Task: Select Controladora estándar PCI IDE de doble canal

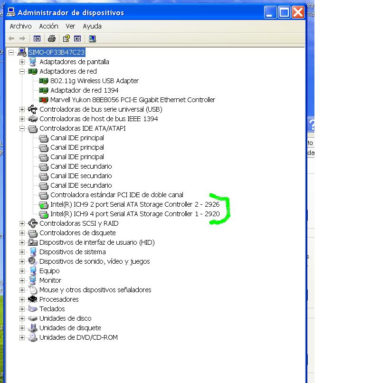Action: click(x=116, y=195)
